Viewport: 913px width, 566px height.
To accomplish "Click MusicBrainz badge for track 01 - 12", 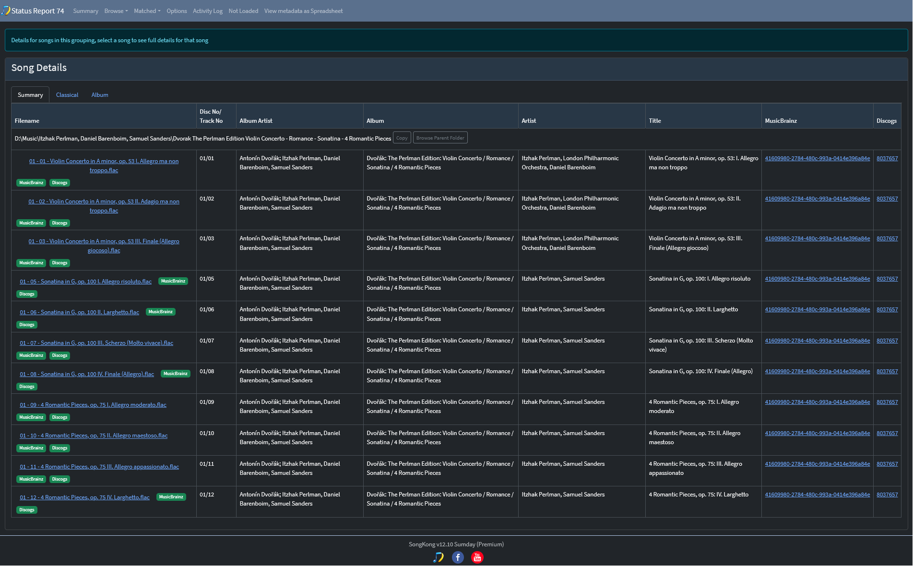I will (171, 497).
